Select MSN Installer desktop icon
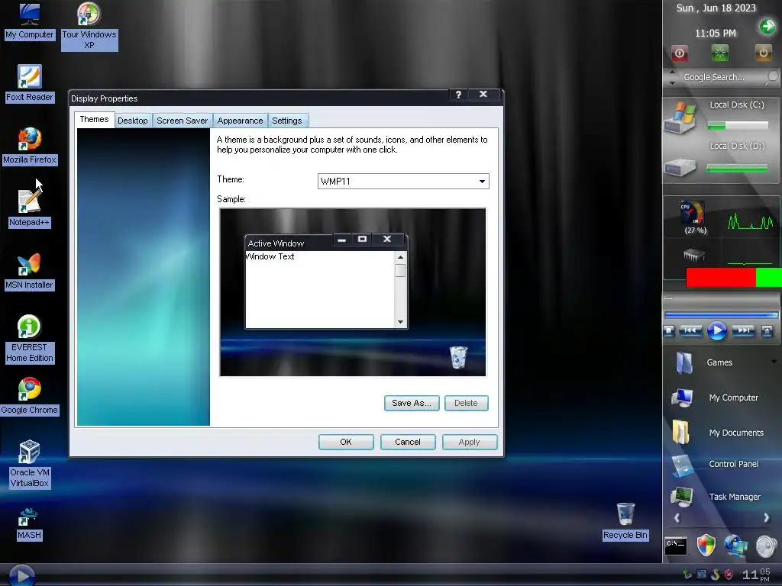The height and width of the screenshot is (586, 782). tap(30, 272)
